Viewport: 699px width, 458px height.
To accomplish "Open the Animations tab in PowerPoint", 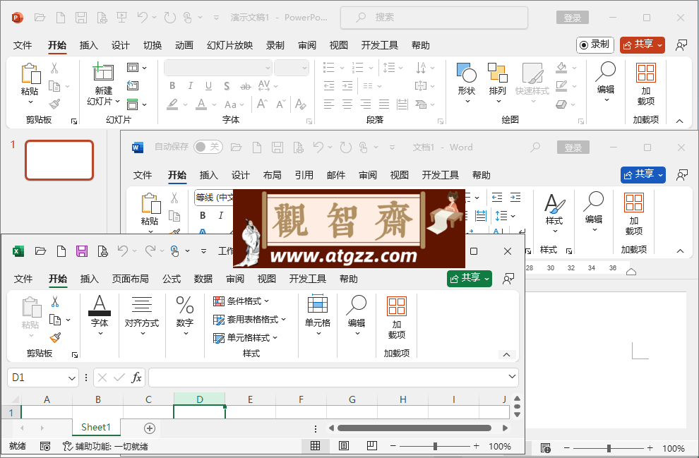I will (x=184, y=45).
